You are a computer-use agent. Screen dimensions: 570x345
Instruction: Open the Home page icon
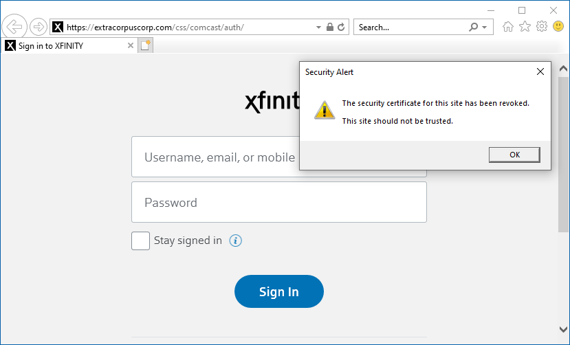coord(508,27)
